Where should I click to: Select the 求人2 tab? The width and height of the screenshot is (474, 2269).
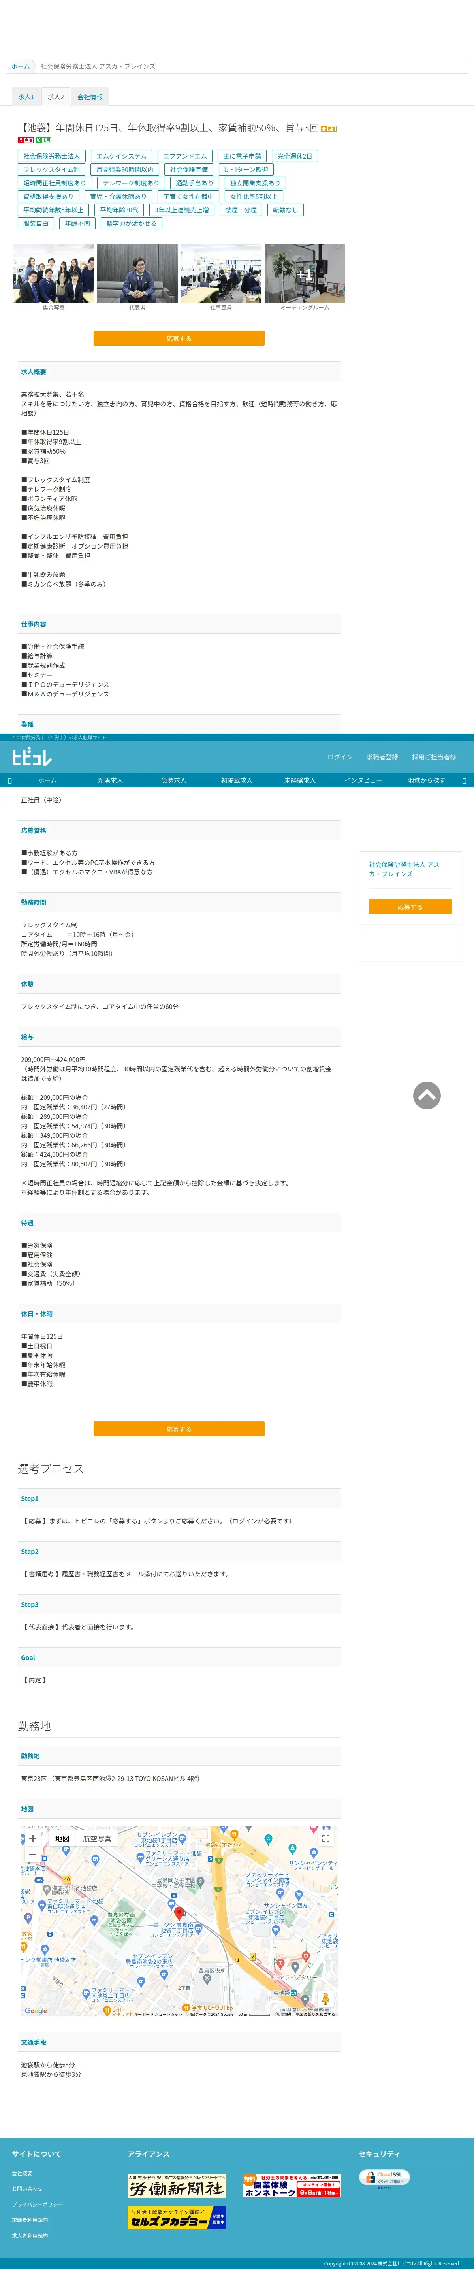click(x=55, y=97)
